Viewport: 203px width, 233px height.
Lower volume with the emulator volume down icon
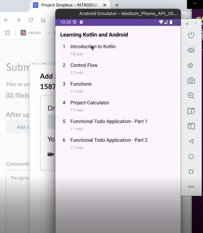pyautogui.click(x=191, y=66)
